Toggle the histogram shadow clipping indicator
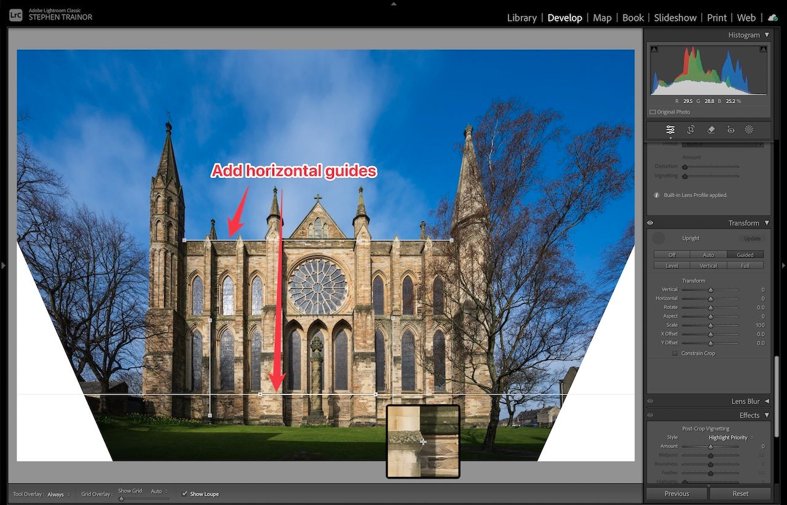This screenshot has width=787, height=505. (654, 49)
